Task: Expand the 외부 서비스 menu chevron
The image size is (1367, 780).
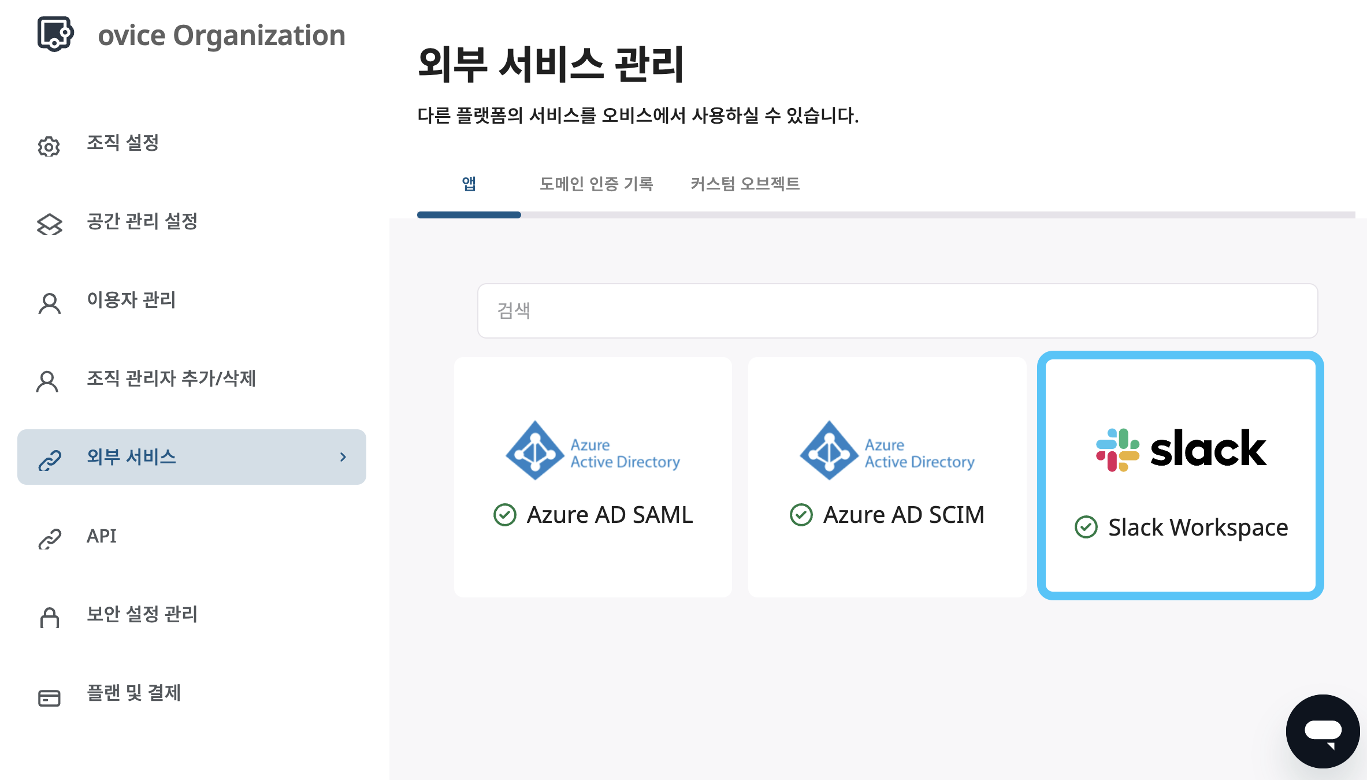Action: [x=344, y=457]
